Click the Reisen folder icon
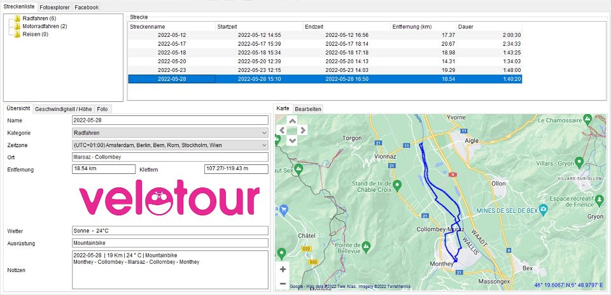611x295 pixels. (17, 34)
